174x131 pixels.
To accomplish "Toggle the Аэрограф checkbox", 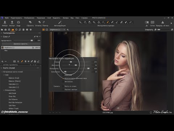I will [63, 75].
